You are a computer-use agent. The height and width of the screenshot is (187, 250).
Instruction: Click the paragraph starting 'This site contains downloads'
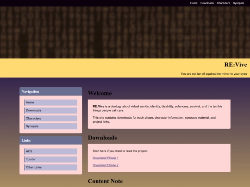tap(154, 120)
